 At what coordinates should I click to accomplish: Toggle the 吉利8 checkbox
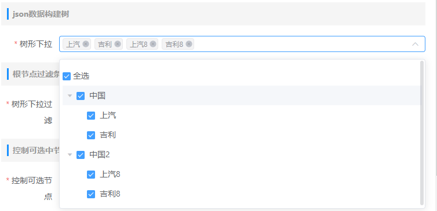91,194
